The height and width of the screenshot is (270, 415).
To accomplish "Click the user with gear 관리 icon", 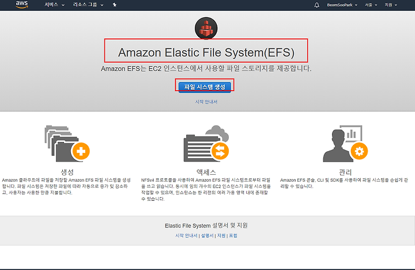I will click(345, 143).
